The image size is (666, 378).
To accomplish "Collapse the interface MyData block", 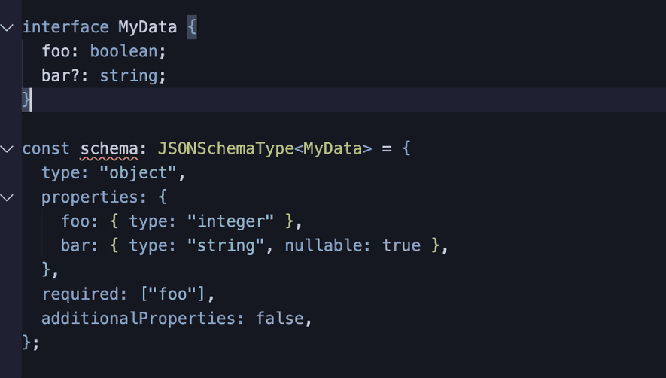I will click(x=7, y=28).
